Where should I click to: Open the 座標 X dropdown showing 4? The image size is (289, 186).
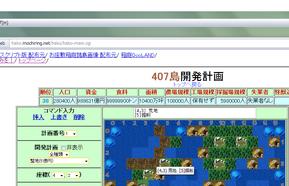coord(58,175)
